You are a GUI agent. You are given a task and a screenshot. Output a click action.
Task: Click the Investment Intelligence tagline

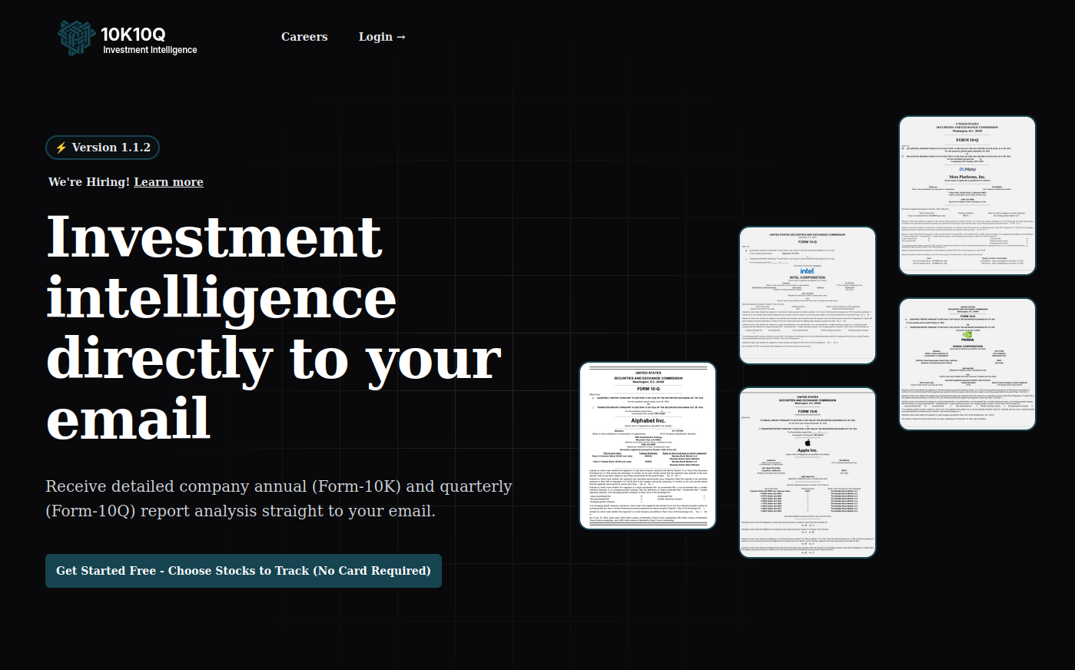click(x=150, y=50)
